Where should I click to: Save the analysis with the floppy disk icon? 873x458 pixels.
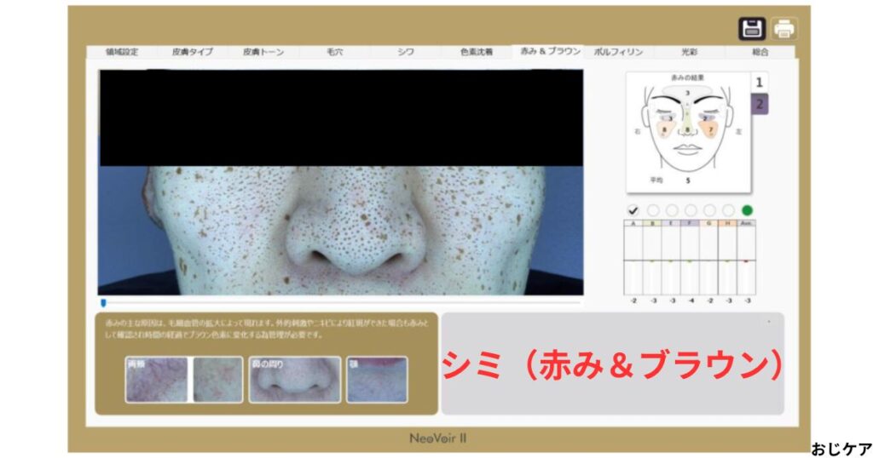pyautogui.click(x=752, y=29)
